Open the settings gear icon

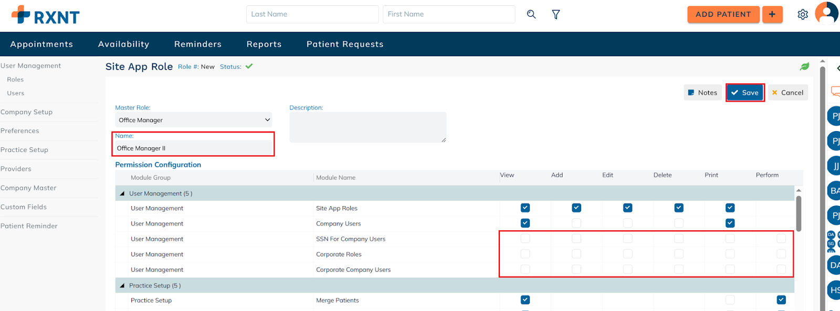(x=803, y=14)
